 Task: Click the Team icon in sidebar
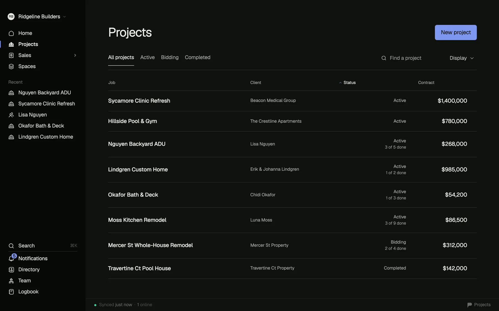pyautogui.click(x=11, y=281)
